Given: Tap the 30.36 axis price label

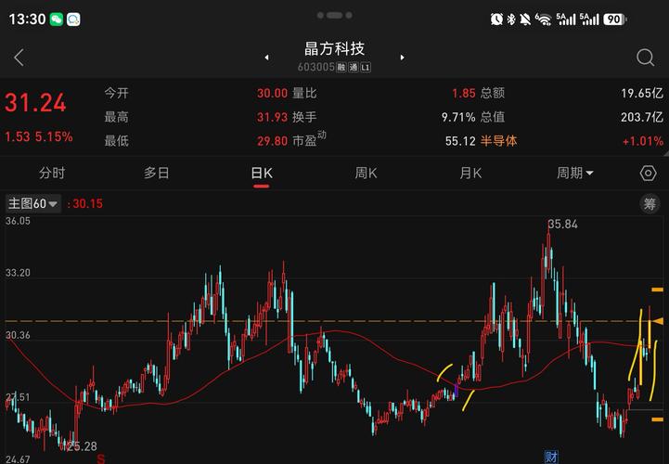Looking at the screenshot, I should point(18,335).
